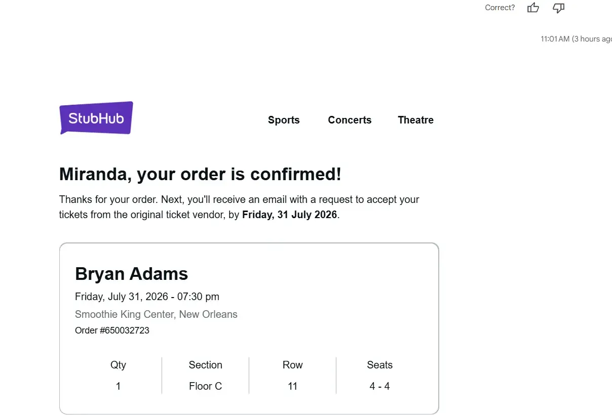Click the 11:01 AM email timestamp
Image resolution: width=612 pixels, height=415 pixels.
(576, 39)
